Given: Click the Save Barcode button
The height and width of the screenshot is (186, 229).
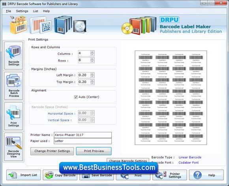Looking at the screenshot, I should [97, 175].
